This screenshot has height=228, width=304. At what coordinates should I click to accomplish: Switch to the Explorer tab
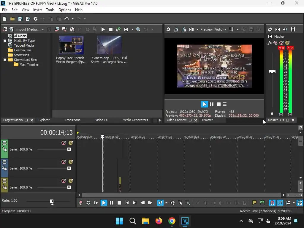(x=44, y=120)
